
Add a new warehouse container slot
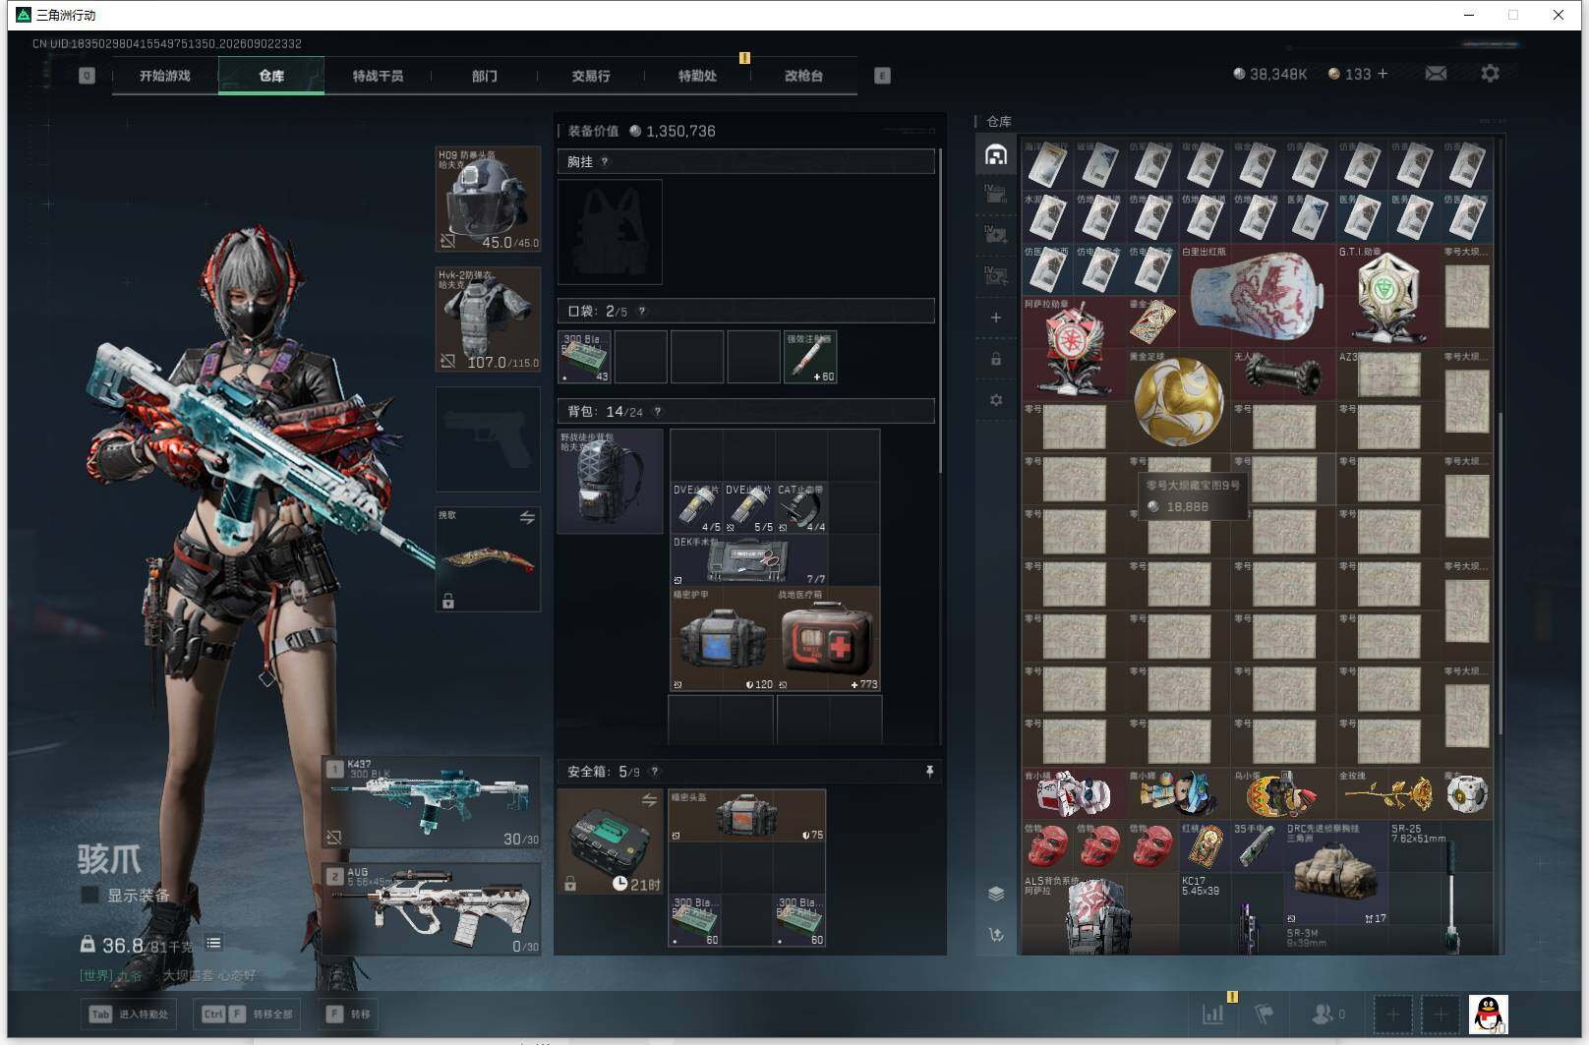pos(996,318)
